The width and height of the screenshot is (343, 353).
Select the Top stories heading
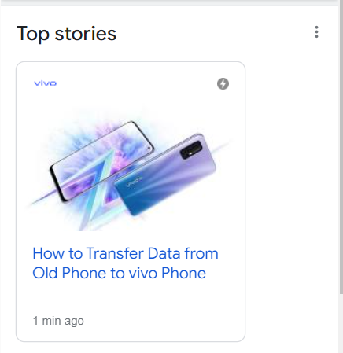[x=67, y=34]
